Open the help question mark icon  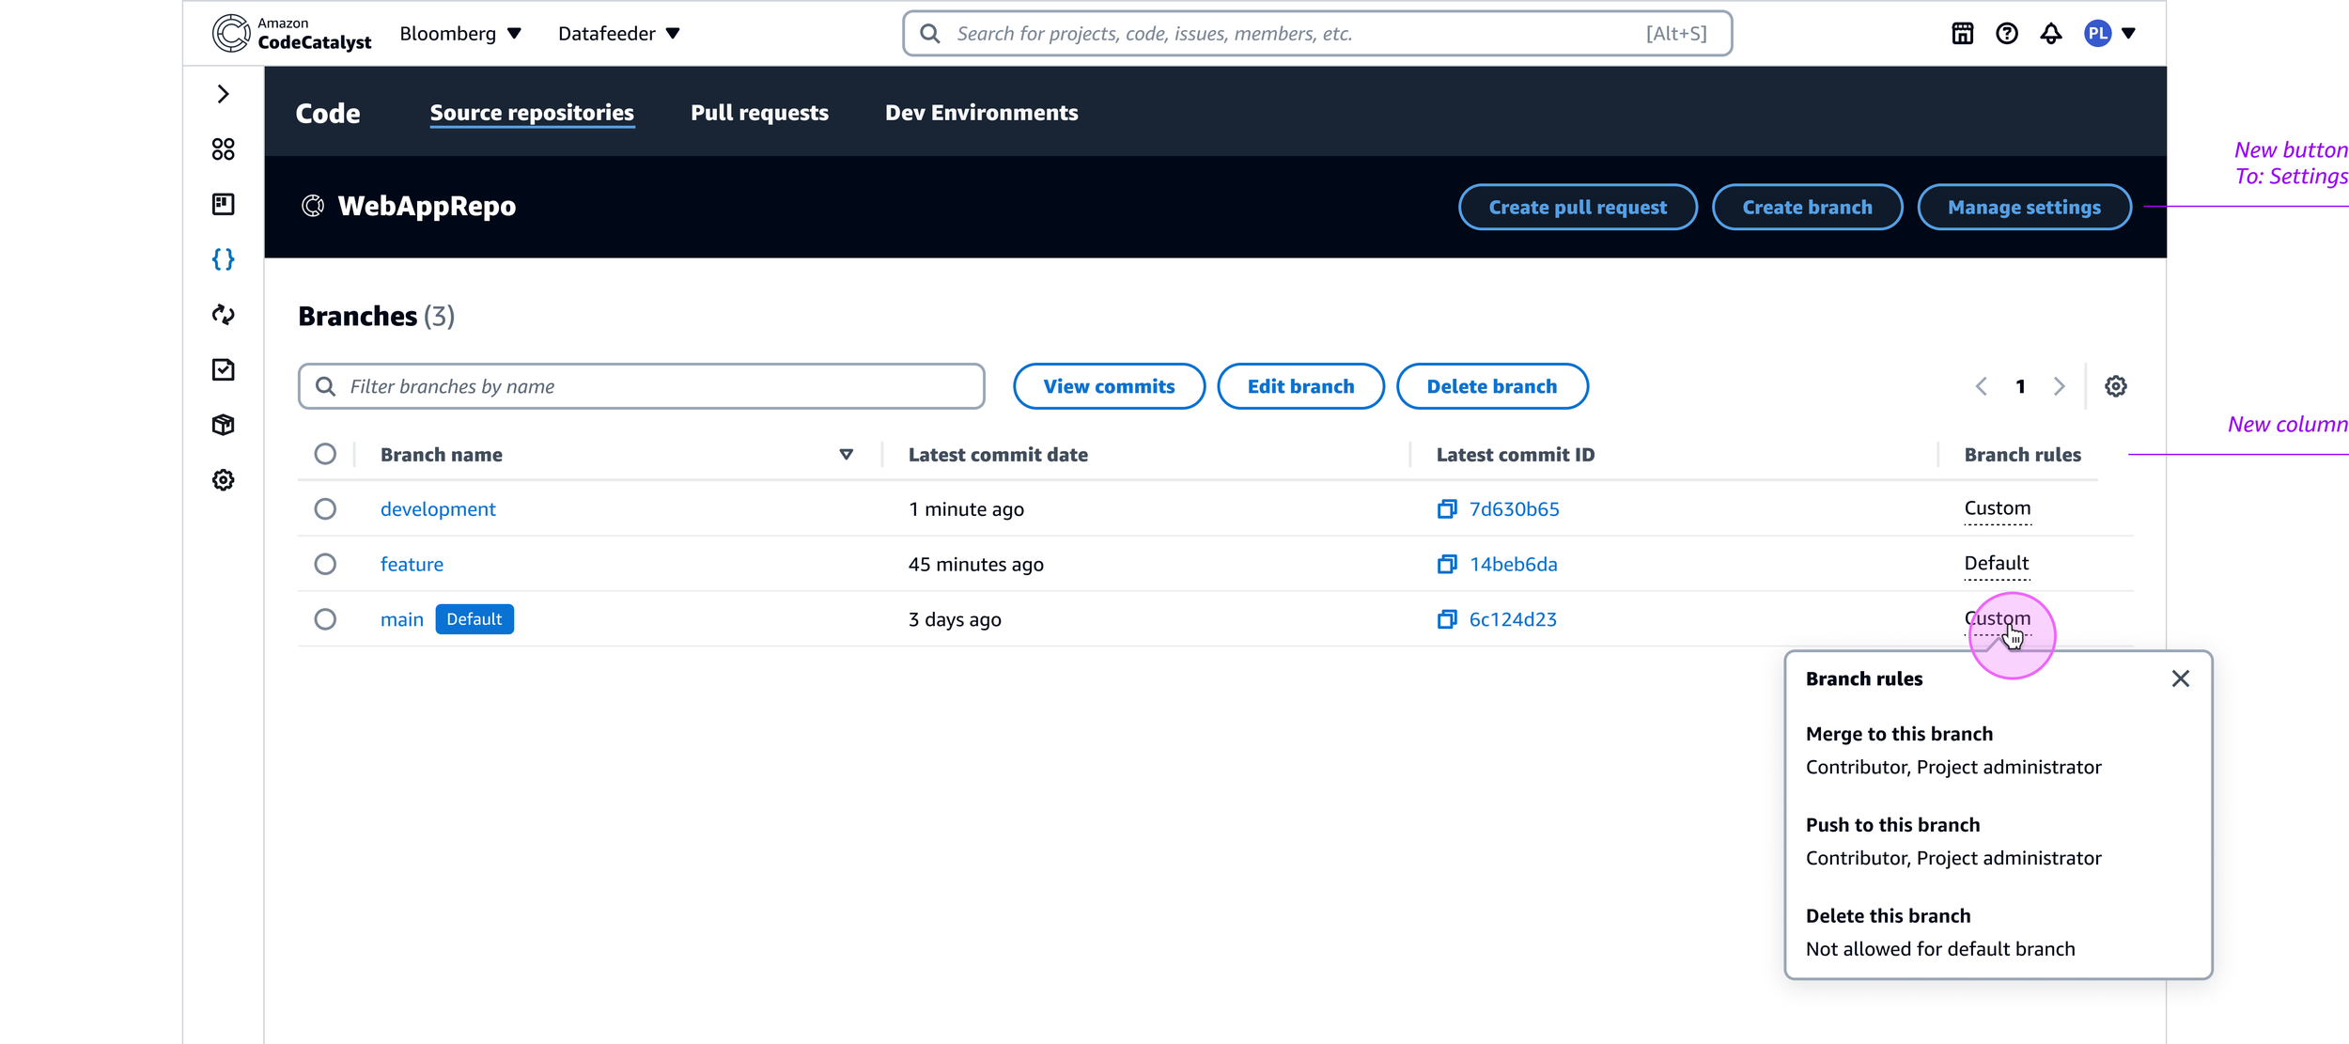point(2006,34)
